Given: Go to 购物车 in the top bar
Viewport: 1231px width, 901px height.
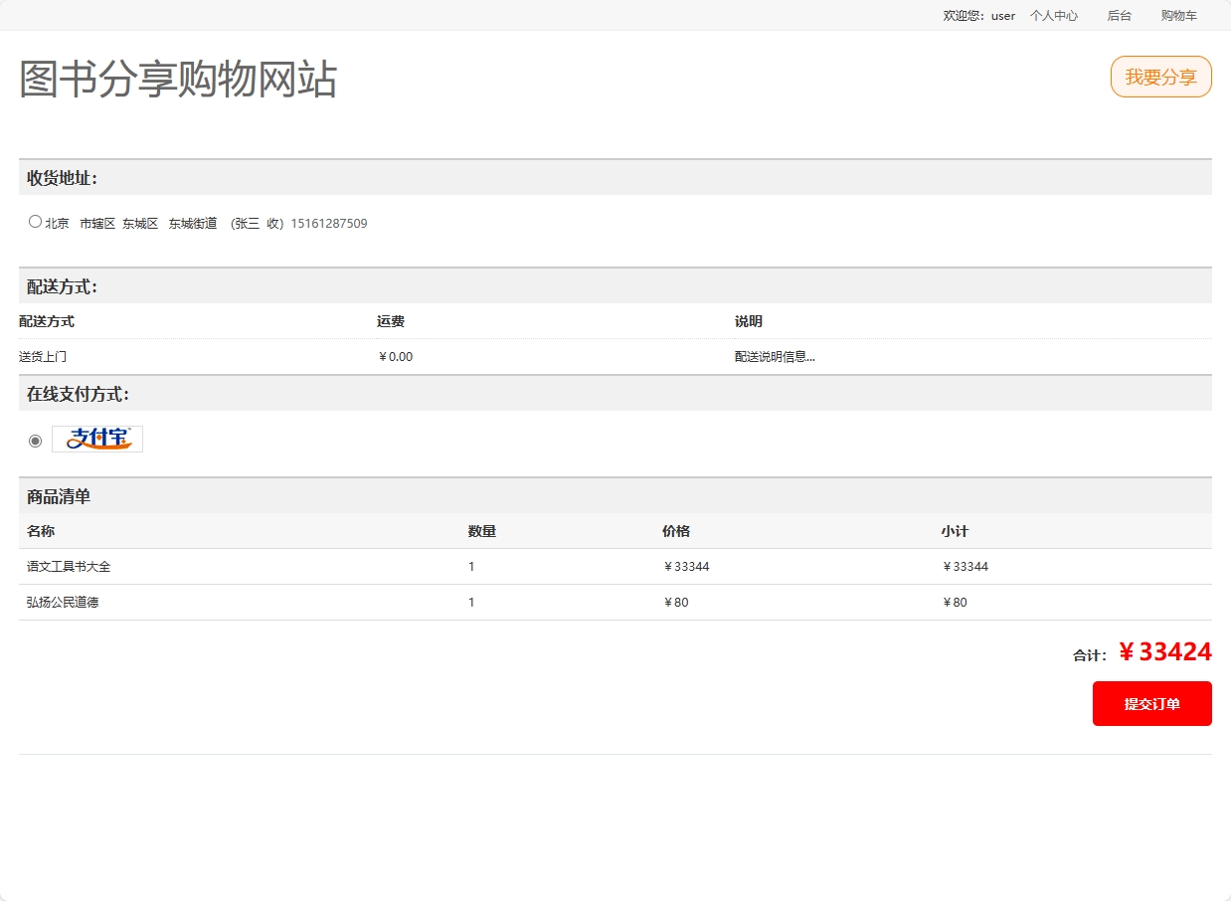Looking at the screenshot, I should [x=1178, y=16].
